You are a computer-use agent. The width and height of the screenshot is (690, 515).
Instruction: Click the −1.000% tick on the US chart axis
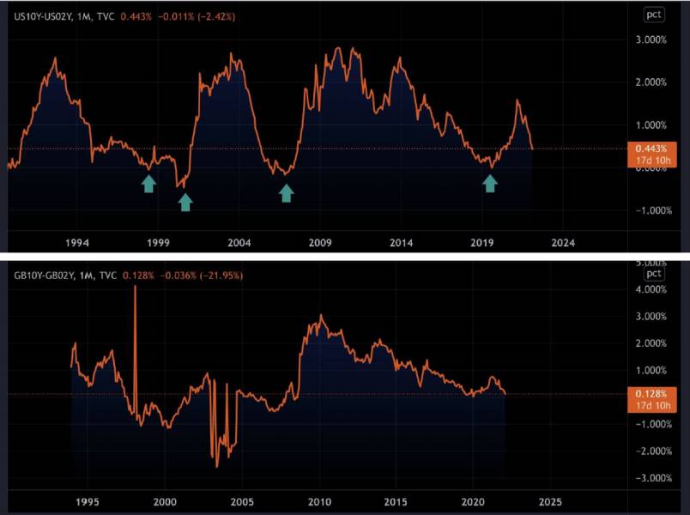(653, 210)
